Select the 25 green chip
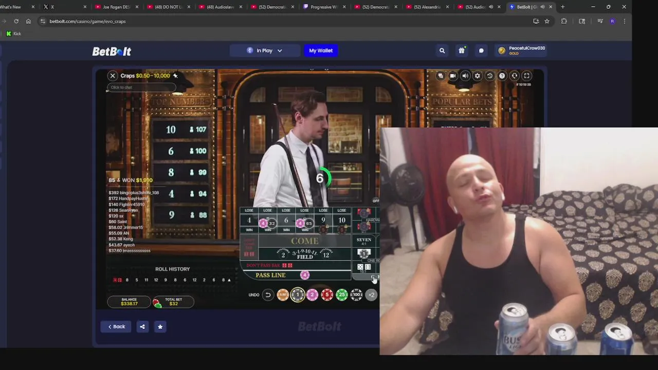The width and height of the screenshot is (658, 370). (342, 294)
